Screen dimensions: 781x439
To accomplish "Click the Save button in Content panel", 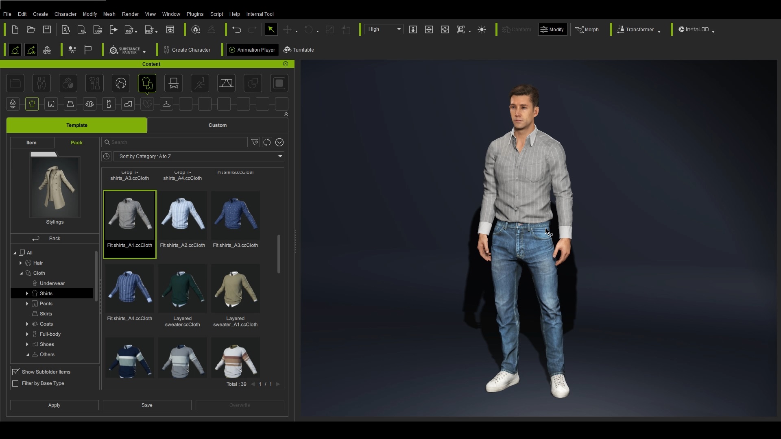I will (x=147, y=405).
